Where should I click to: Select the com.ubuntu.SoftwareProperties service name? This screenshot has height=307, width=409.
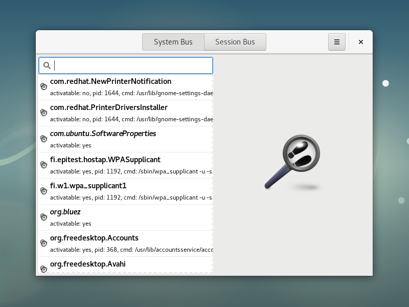(103, 134)
